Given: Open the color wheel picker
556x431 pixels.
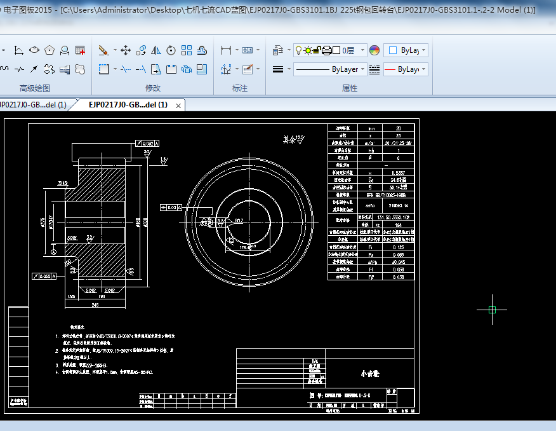Looking at the screenshot, I should coord(374,50).
